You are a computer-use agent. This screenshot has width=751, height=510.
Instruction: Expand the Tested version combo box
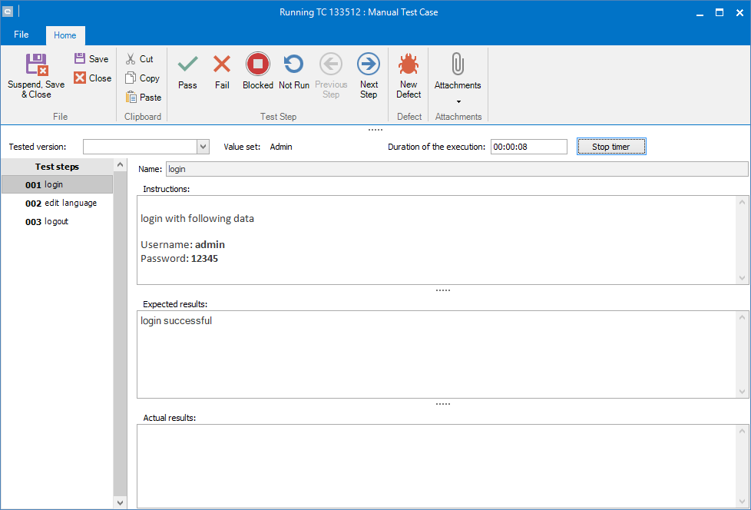pos(203,147)
